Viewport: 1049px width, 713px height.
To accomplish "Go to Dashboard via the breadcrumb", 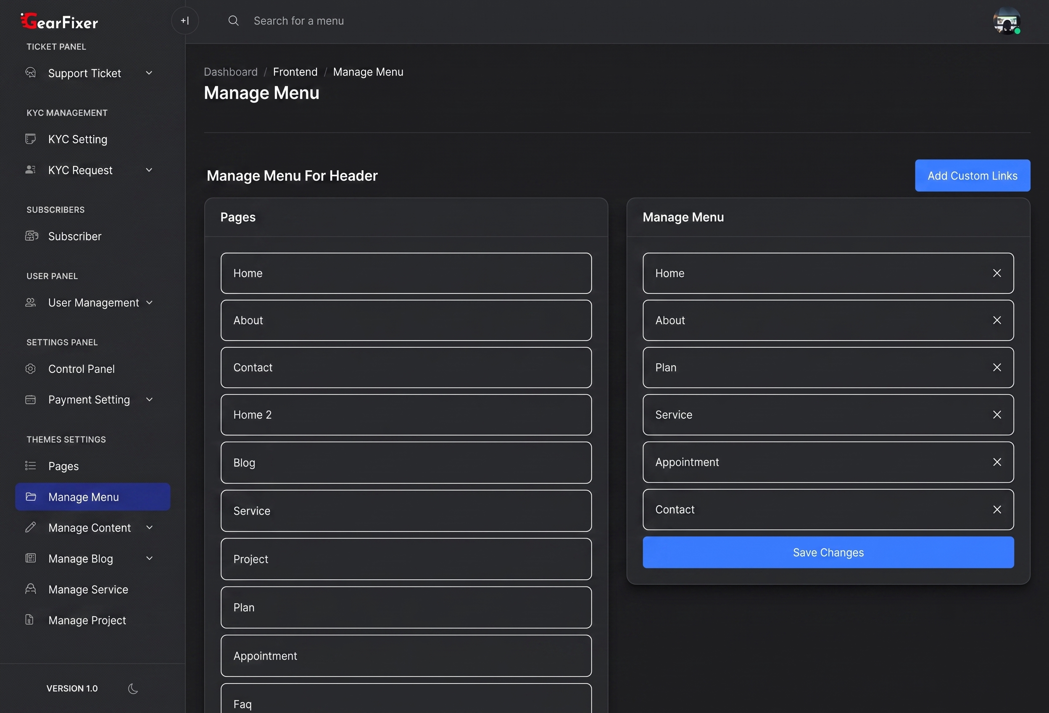I will 230,72.
